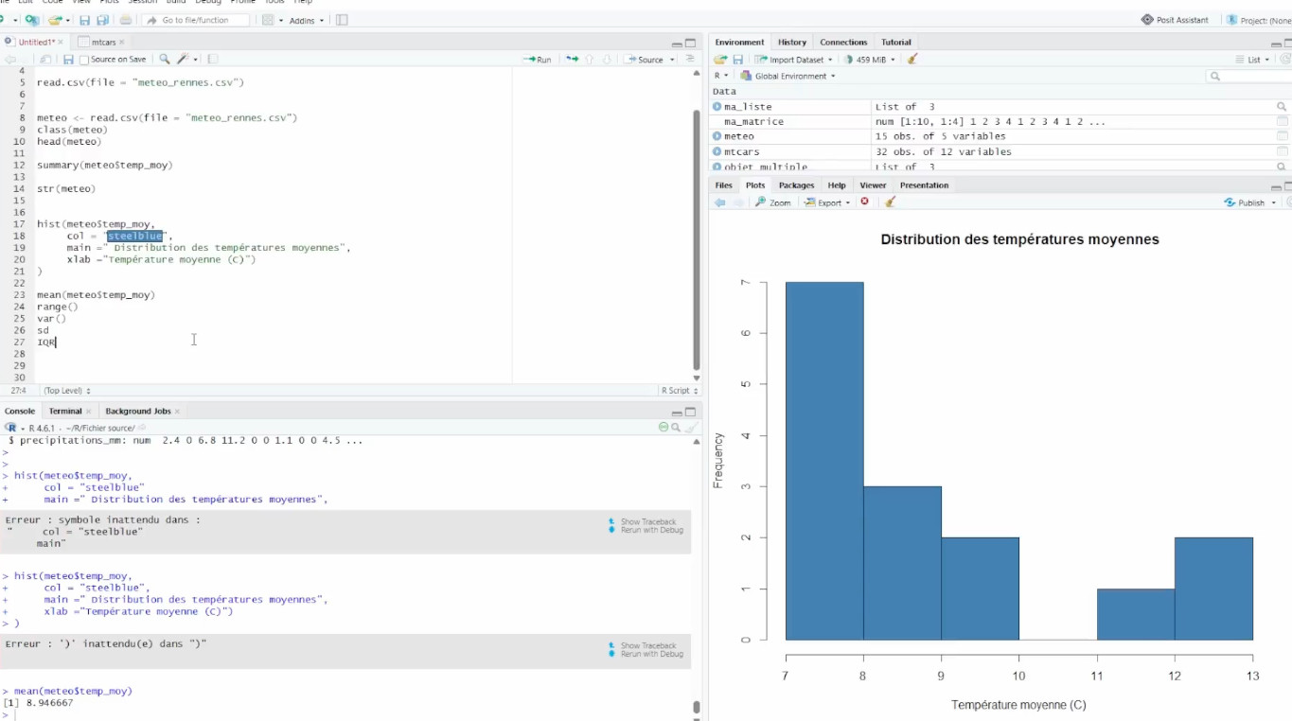Expand the ma_liste object in Environment
Image resolution: width=1292 pixels, height=721 pixels.
(x=717, y=107)
